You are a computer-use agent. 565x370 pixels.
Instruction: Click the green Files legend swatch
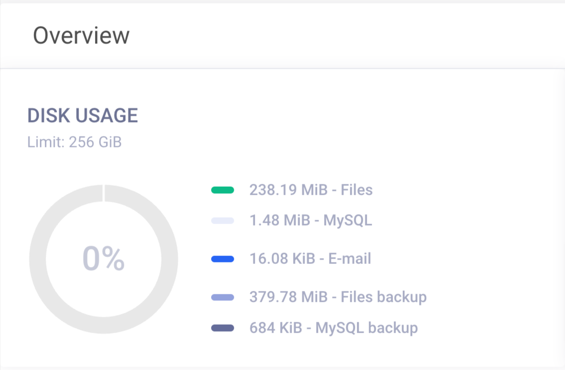(223, 190)
